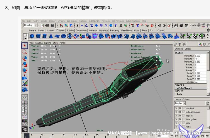Create a polygon cone from shelf
Screen dimensions: 210x138
[x=51, y=36]
